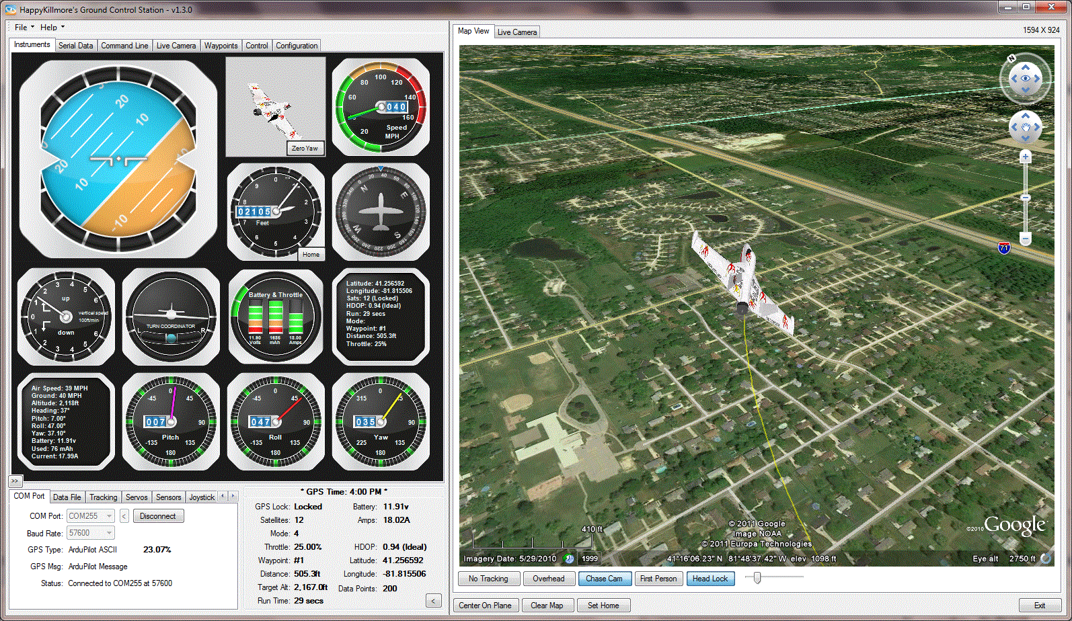1072x621 pixels.
Task: Click the Google Earth move hand control
Action: pyautogui.click(x=1025, y=126)
